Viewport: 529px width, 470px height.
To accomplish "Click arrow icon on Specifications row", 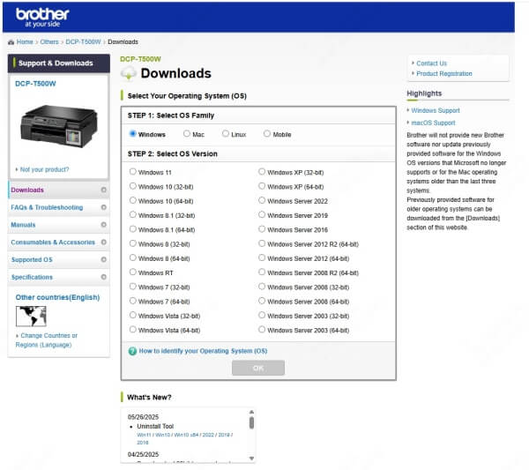I will coord(103,277).
